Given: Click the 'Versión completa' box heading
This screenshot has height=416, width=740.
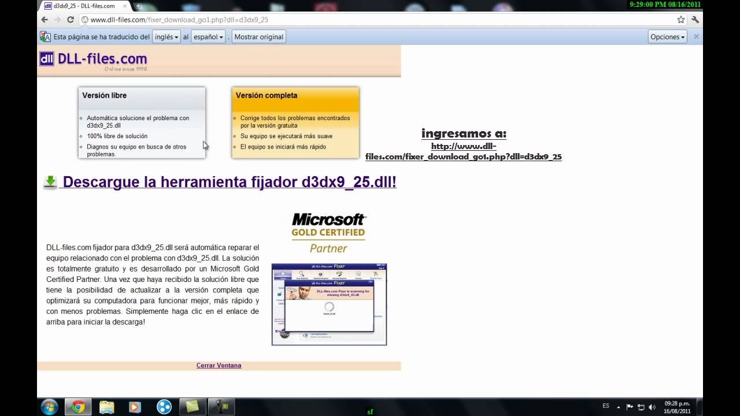Looking at the screenshot, I should pos(267,95).
